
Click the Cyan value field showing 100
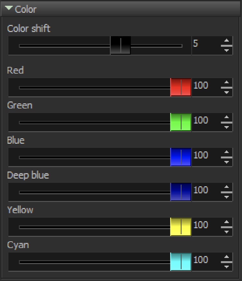click(x=206, y=262)
